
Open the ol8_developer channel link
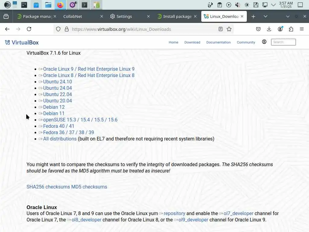point(86,220)
